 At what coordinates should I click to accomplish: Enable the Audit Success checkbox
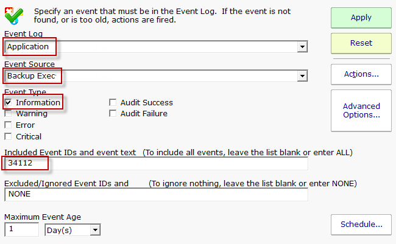(x=113, y=103)
